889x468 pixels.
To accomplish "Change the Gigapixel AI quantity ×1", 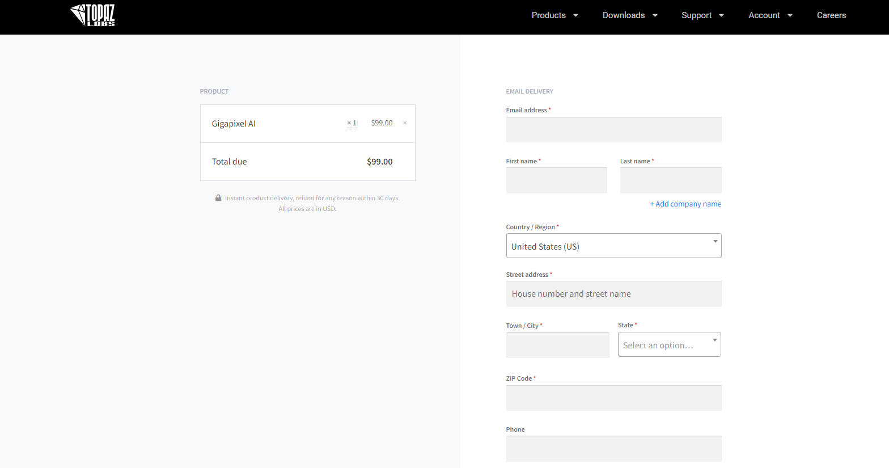I will pyautogui.click(x=352, y=123).
